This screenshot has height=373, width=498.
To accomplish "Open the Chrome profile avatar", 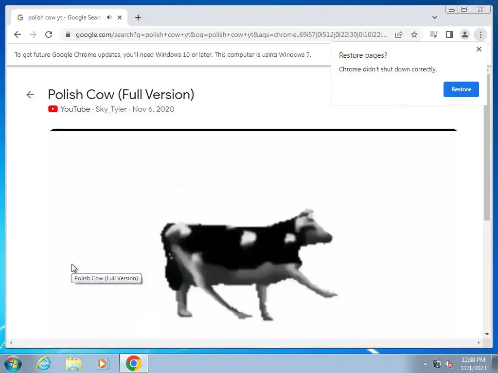I will click(x=464, y=34).
